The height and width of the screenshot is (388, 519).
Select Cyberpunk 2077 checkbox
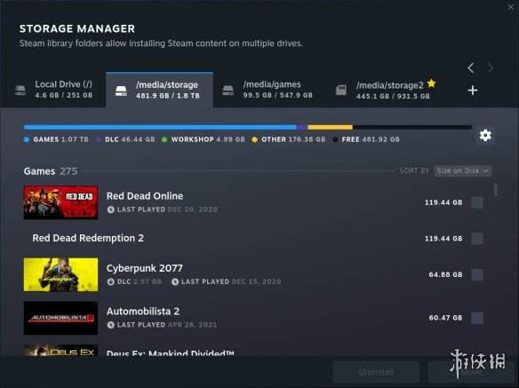click(477, 274)
